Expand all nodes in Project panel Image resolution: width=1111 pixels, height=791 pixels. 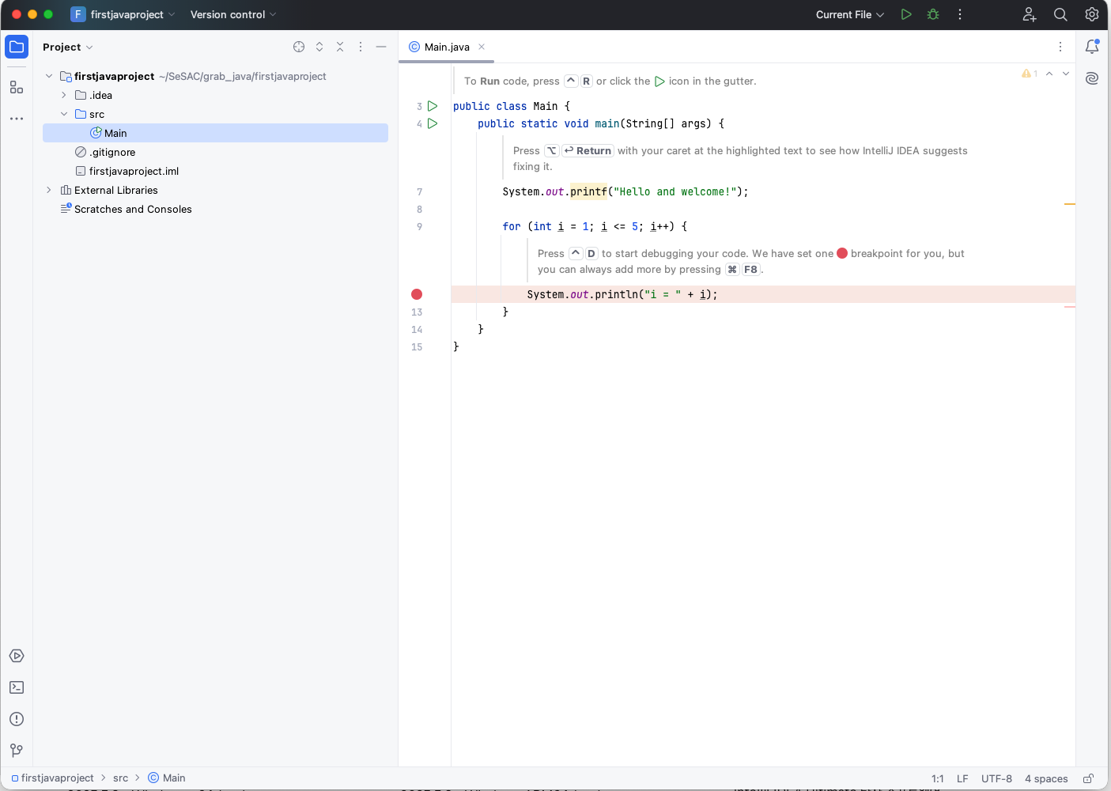coord(319,47)
